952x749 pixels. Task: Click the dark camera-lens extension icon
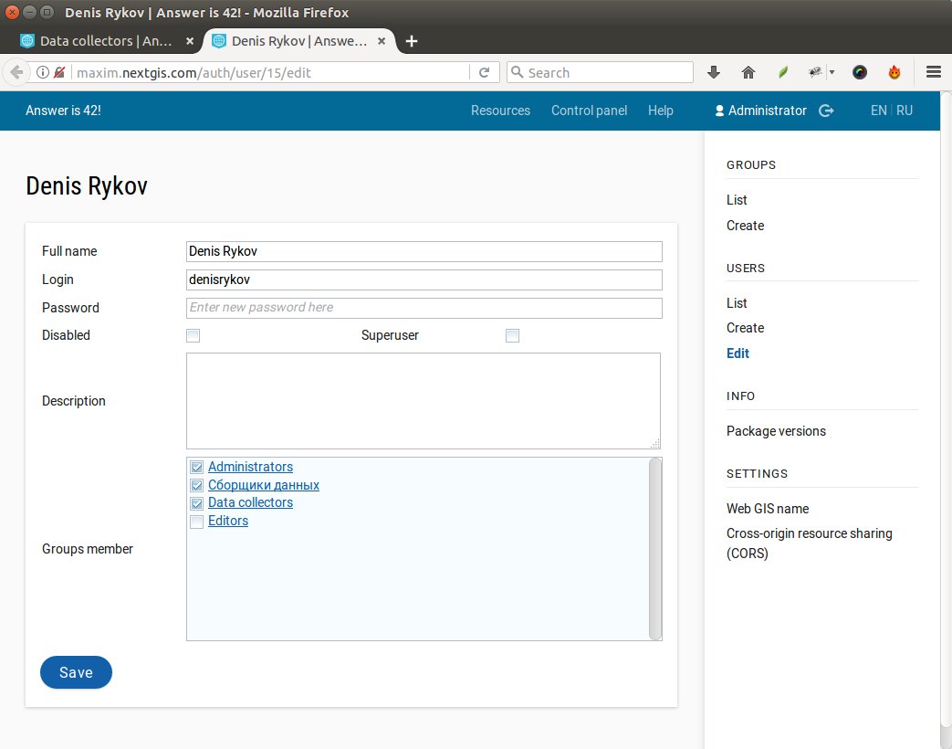pyautogui.click(x=859, y=71)
